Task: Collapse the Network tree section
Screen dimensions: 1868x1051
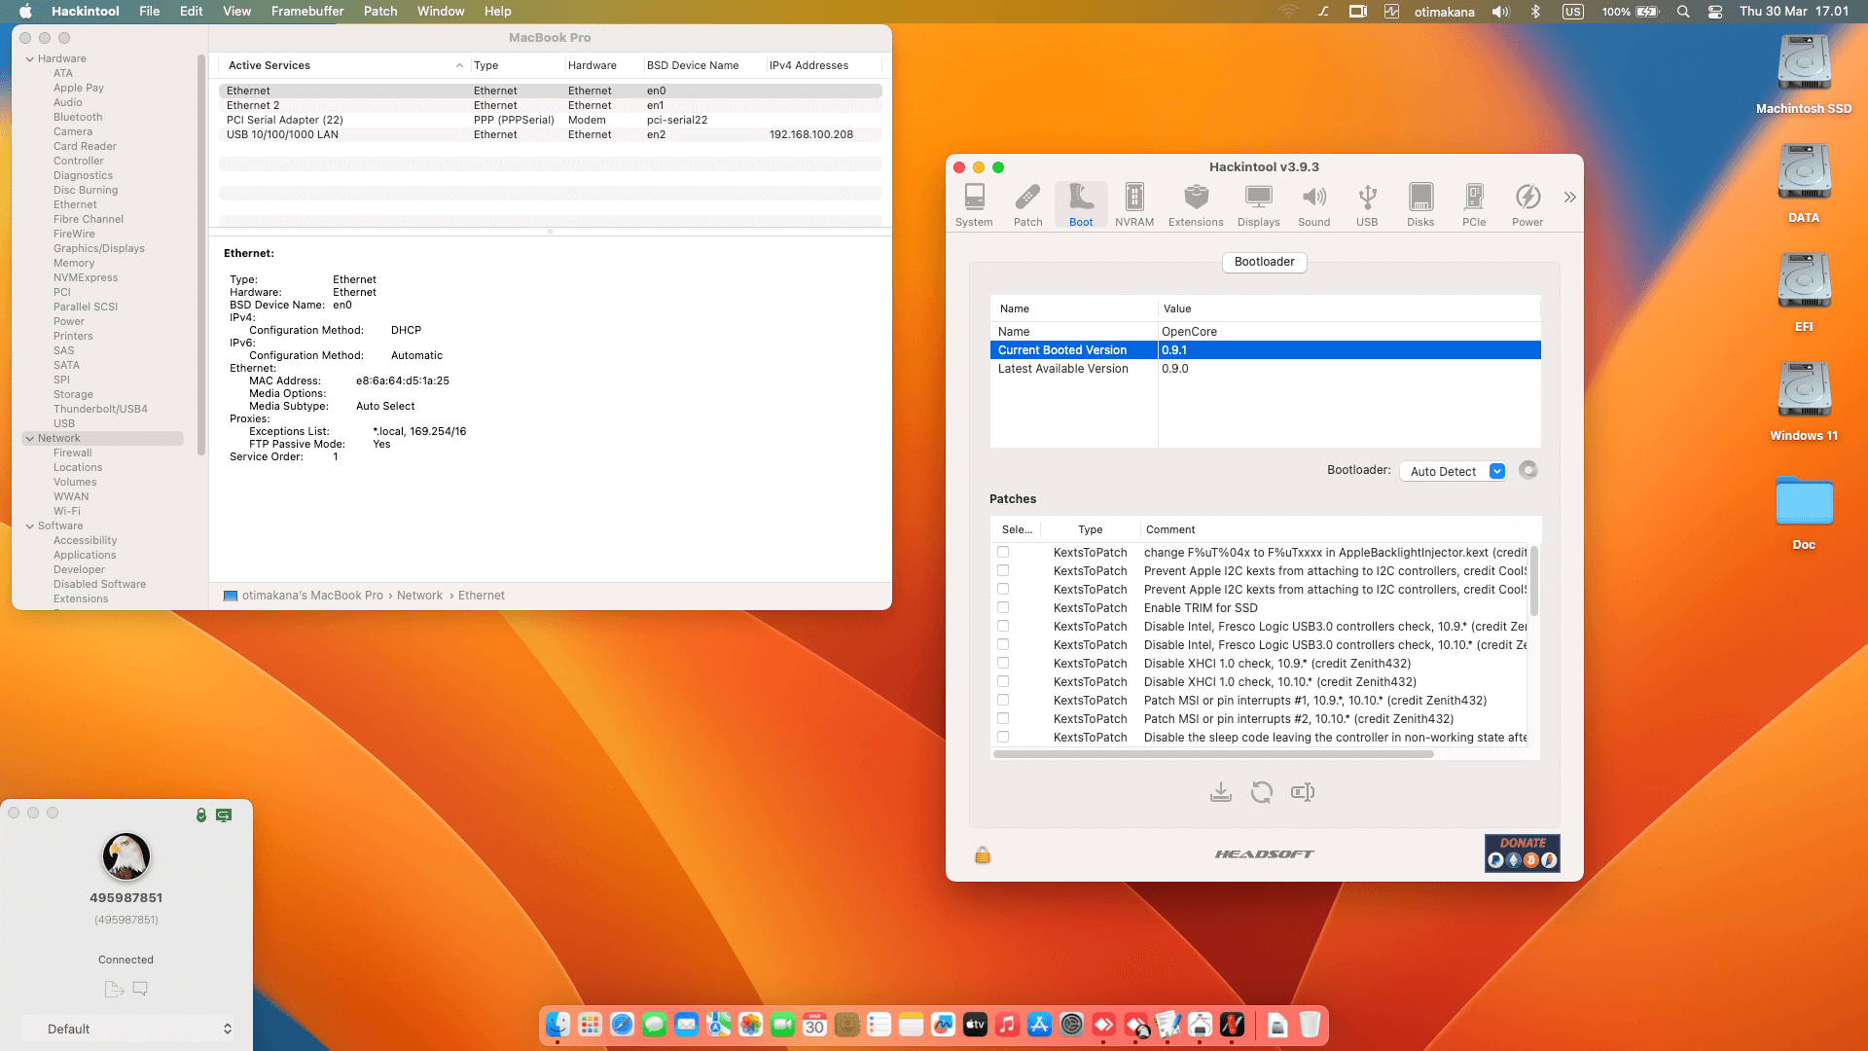Action: (x=29, y=438)
